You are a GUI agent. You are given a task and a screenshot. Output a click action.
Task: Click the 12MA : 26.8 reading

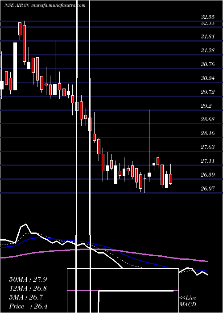(29, 288)
